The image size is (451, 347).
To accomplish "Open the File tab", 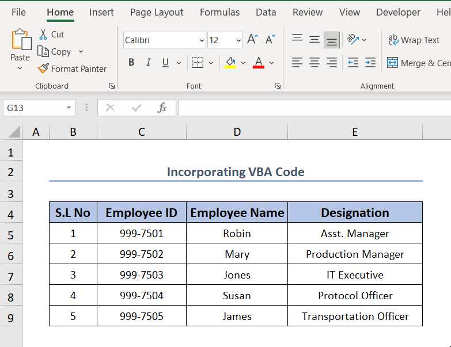I will pyautogui.click(x=18, y=12).
